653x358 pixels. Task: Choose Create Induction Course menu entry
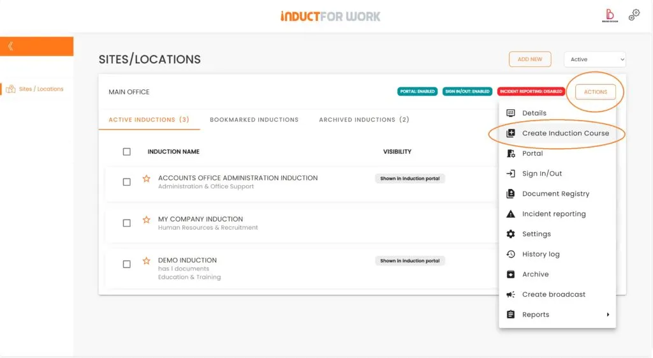tap(557, 133)
